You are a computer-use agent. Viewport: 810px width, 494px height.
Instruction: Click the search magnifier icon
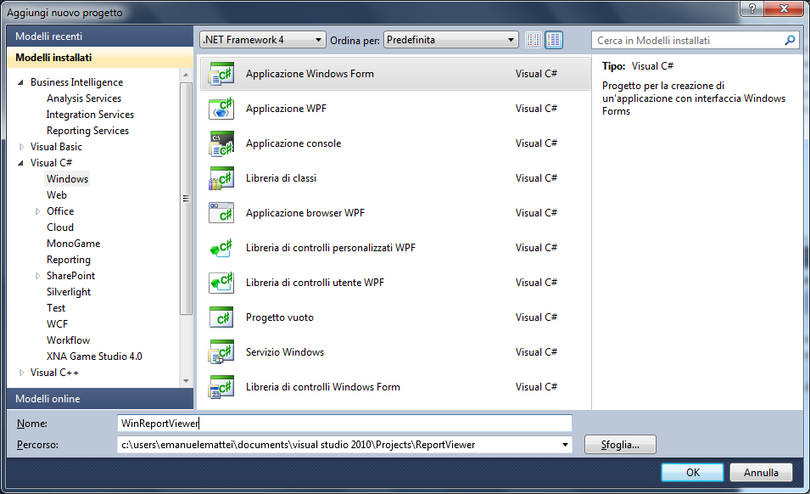[x=790, y=40]
